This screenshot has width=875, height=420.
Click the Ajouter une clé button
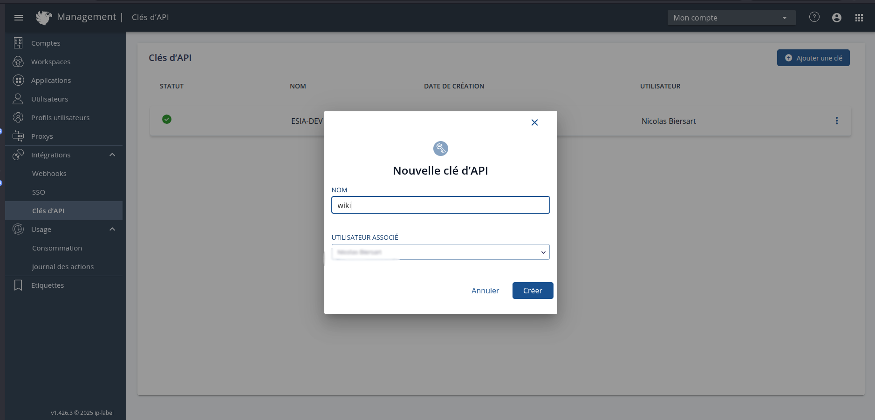pos(813,58)
